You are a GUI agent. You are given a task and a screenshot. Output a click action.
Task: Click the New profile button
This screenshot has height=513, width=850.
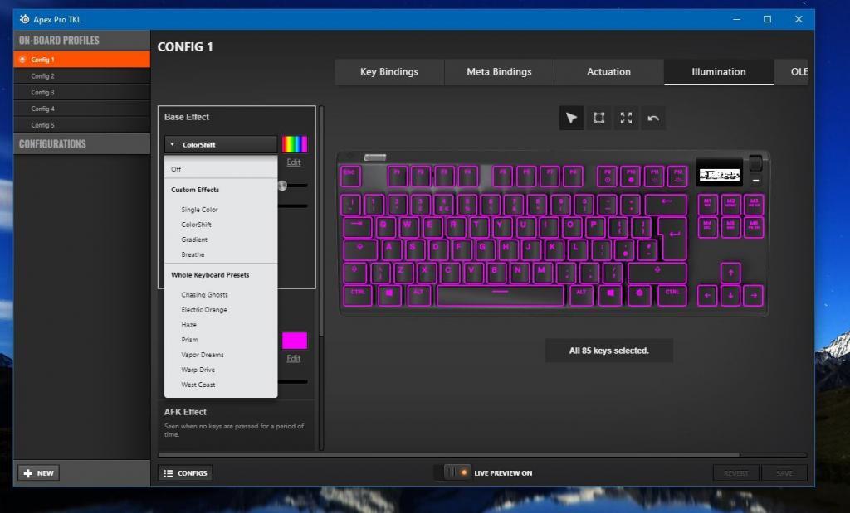[x=38, y=473]
